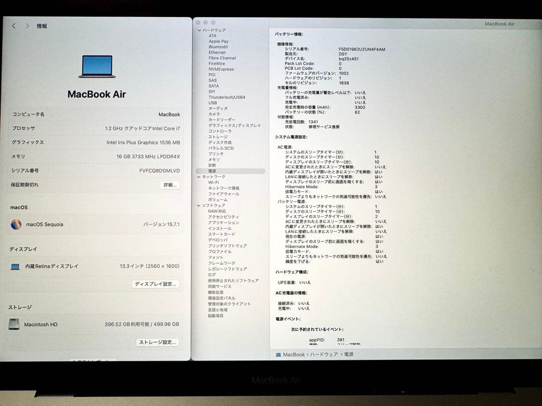The height and width of the screenshot is (406, 542).
Task: Click the macOS Sequoia version icon
Action: [x=16, y=225]
